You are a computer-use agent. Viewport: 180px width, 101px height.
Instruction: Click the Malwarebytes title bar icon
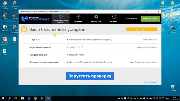(21, 12)
